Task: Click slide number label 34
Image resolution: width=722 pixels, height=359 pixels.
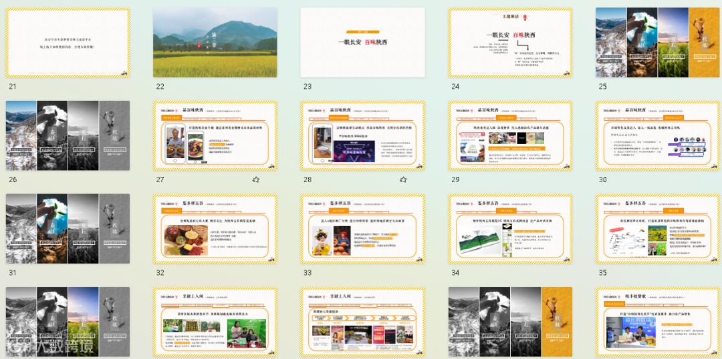Action: 455,272
